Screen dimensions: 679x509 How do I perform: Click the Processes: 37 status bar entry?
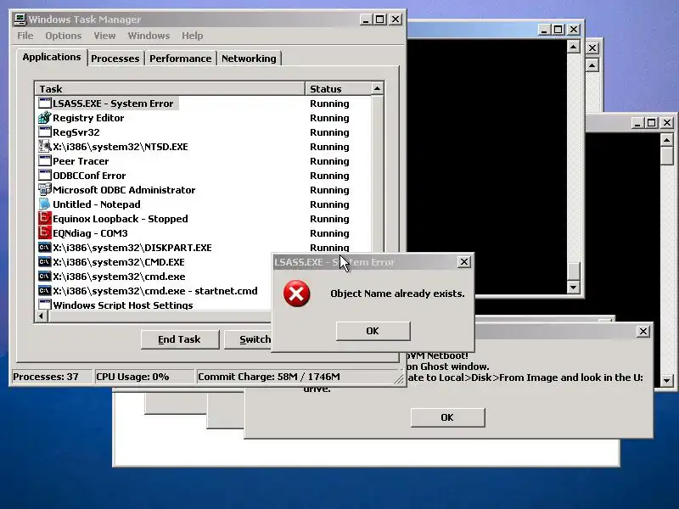[x=51, y=377]
